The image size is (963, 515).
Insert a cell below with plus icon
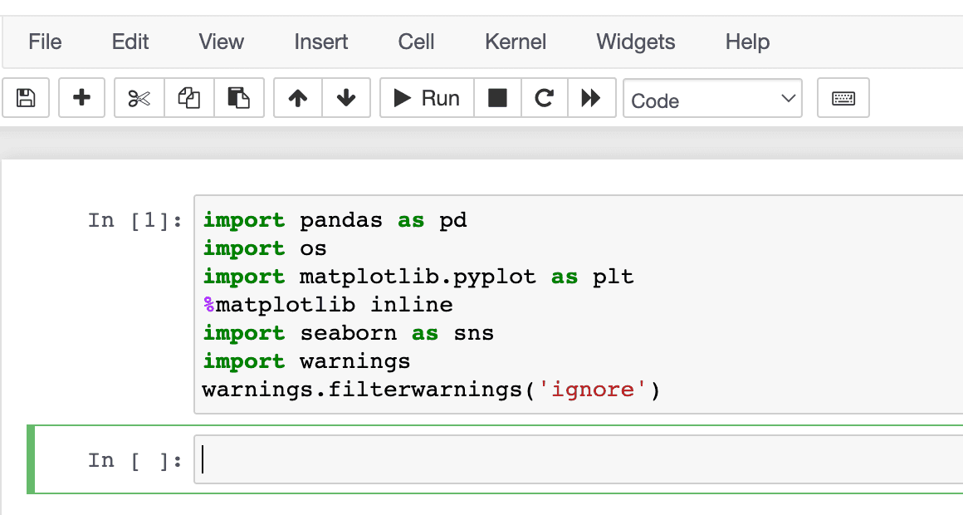(x=81, y=99)
